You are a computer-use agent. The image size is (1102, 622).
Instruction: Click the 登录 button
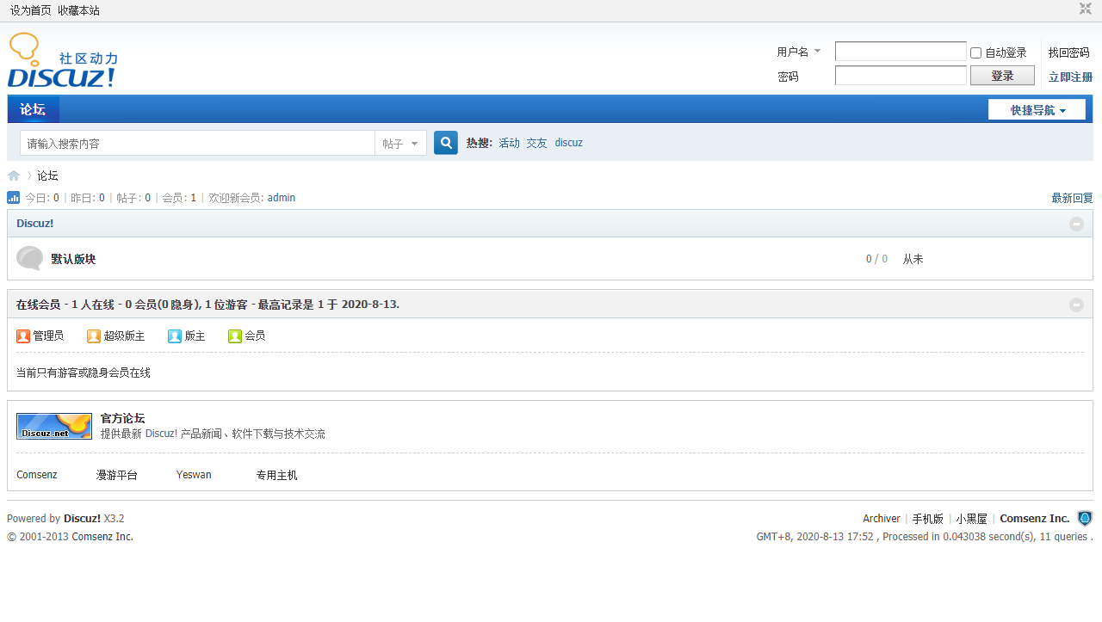[1002, 76]
